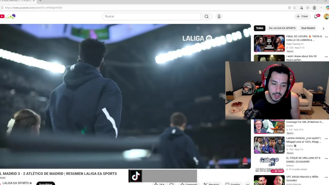This screenshot has width=329, height=185.
Task: Open FINAL DE LOCURA video thumbnail
Action: pyautogui.click(x=269, y=43)
